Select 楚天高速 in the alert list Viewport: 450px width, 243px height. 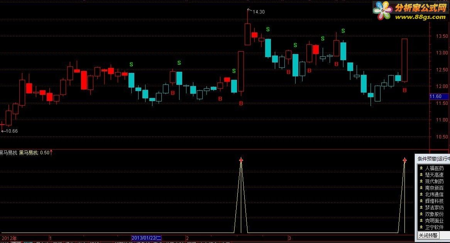[x=434, y=175]
